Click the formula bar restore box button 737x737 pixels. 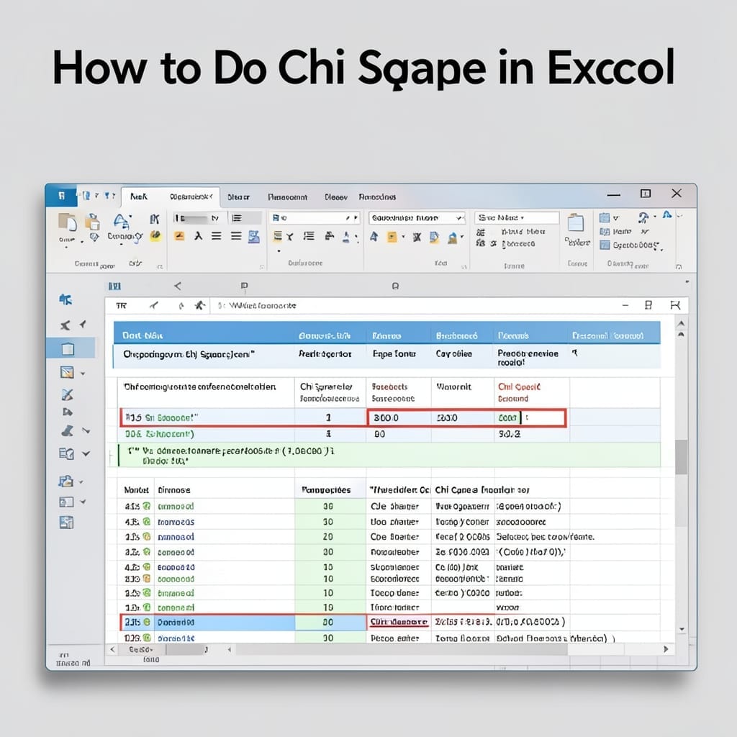[648, 305]
